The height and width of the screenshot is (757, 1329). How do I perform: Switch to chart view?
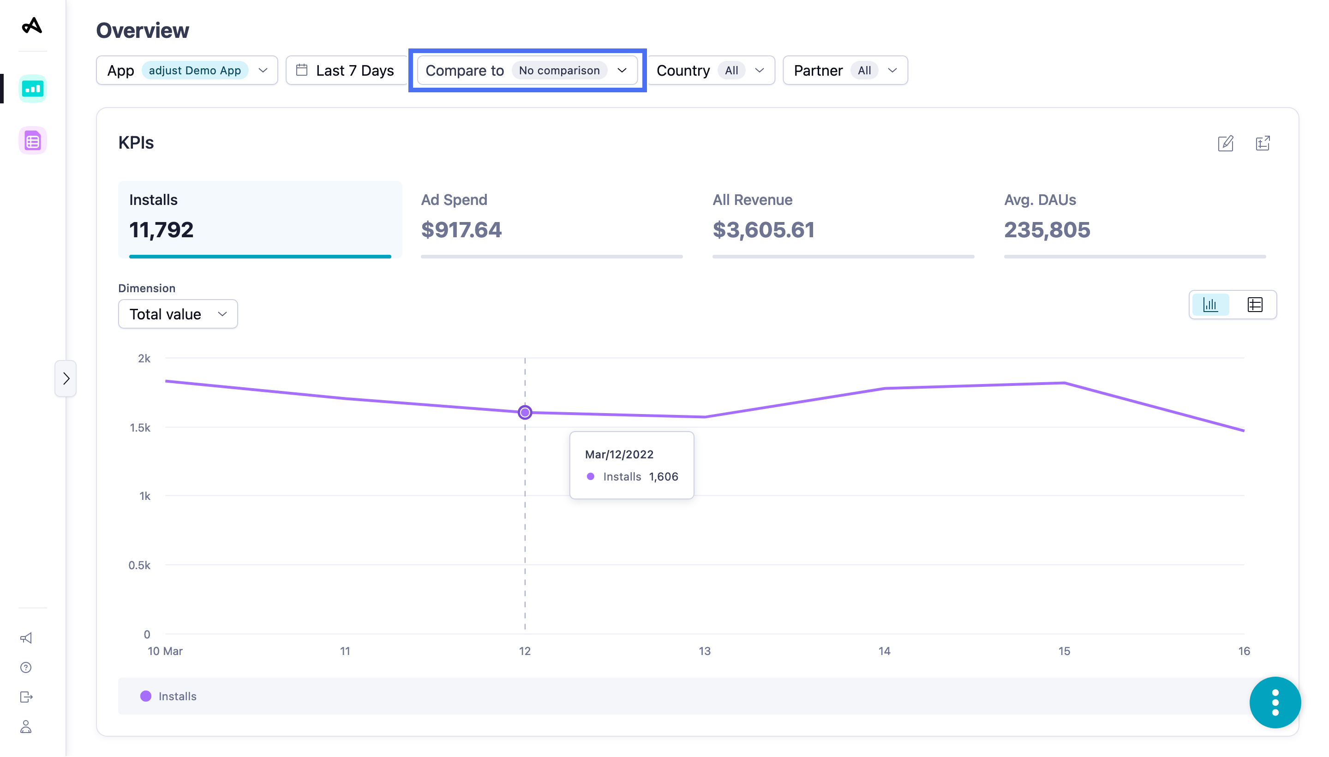(x=1210, y=305)
